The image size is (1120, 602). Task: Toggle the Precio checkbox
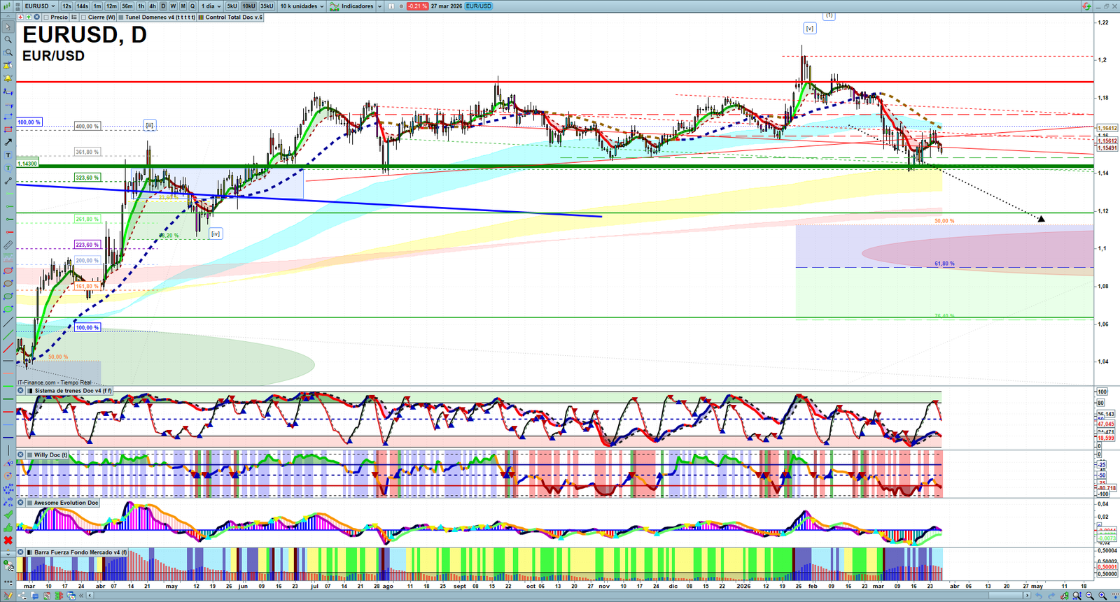[x=46, y=17]
